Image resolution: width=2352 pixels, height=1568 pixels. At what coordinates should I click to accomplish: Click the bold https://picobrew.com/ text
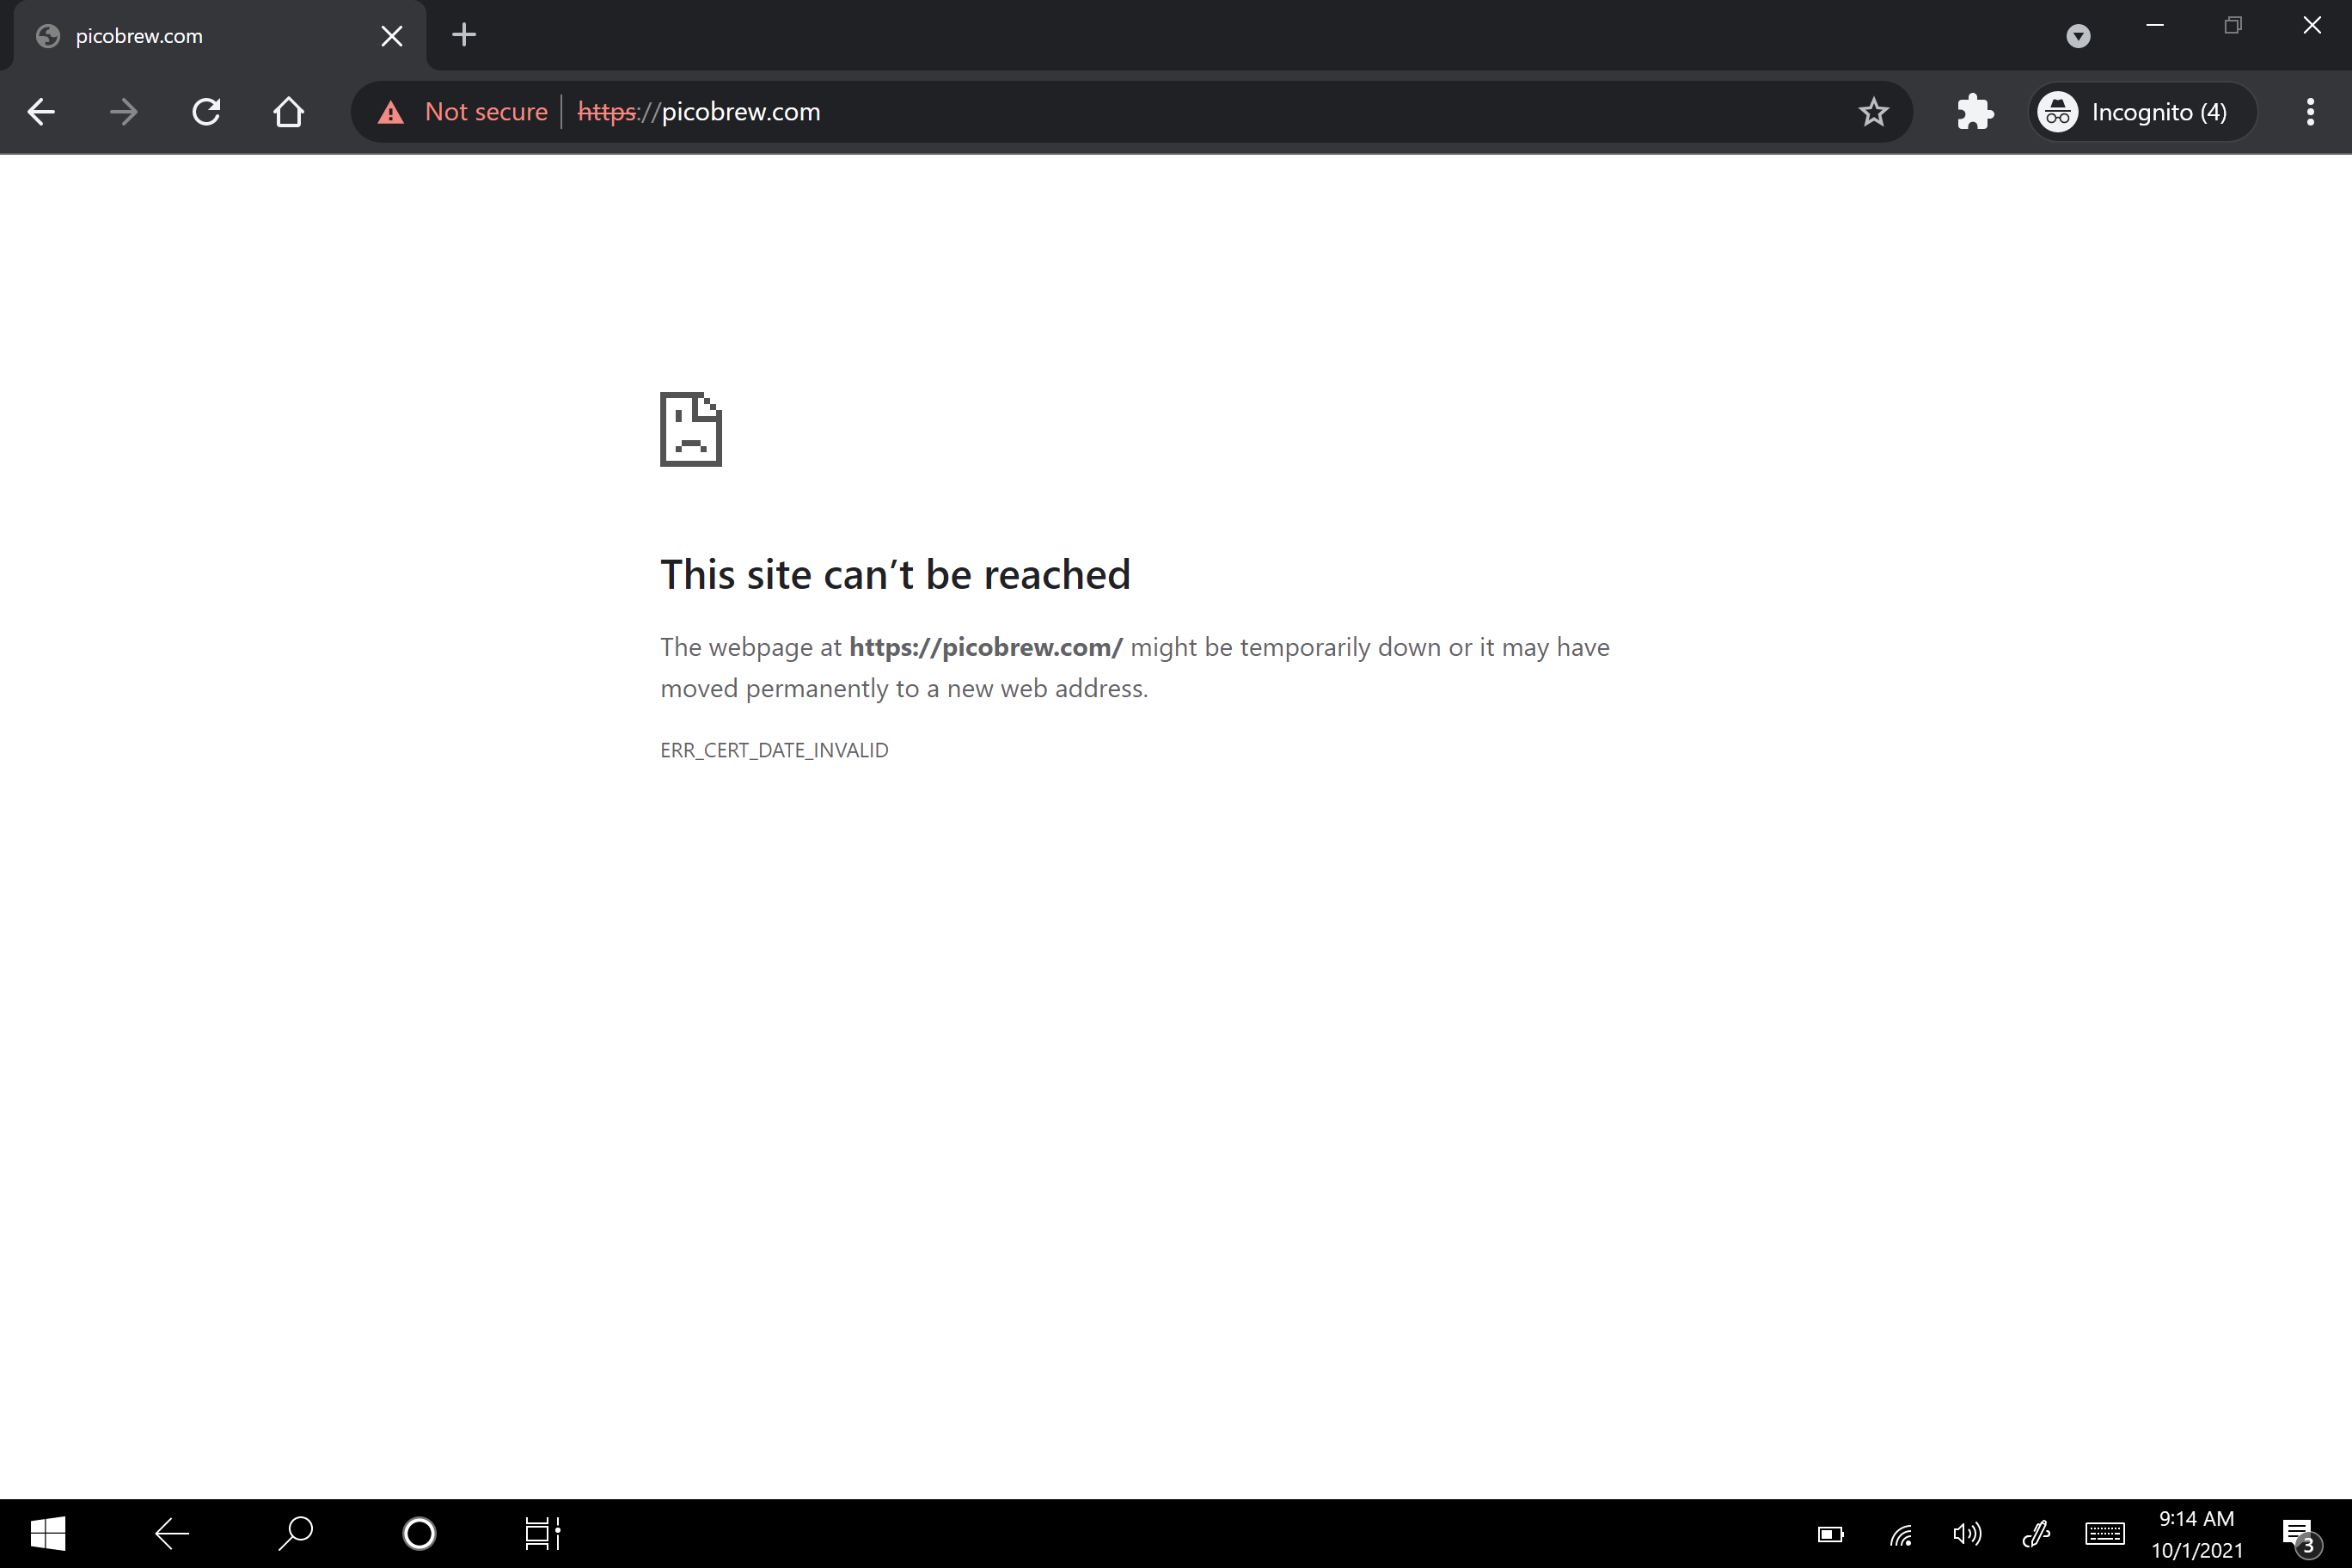point(986,647)
